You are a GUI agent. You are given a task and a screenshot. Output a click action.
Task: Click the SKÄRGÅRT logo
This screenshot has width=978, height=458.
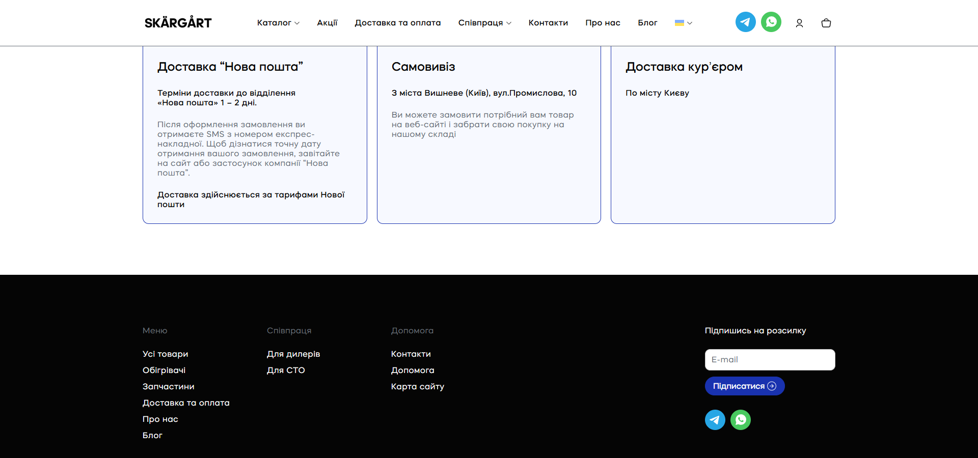pyautogui.click(x=178, y=22)
